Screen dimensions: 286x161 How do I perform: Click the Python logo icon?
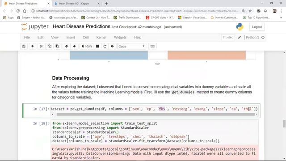pos(240,27)
